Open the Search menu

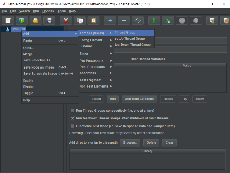point(24,11)
